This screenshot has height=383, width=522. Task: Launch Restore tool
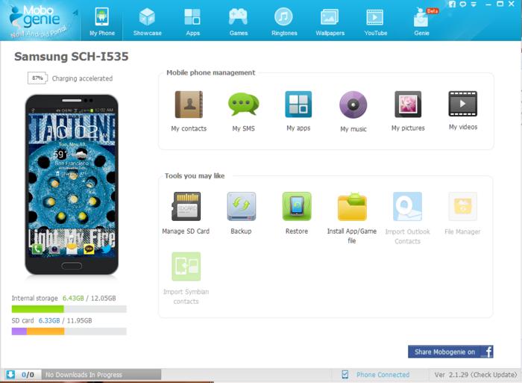tap(297, 206)
